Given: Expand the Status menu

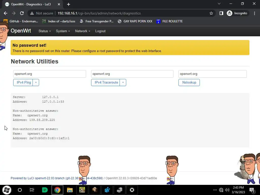Looking at the screenshot, I should 45,31.
